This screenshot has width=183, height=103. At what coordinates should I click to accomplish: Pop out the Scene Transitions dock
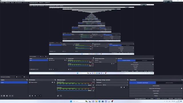pos(128,80)
